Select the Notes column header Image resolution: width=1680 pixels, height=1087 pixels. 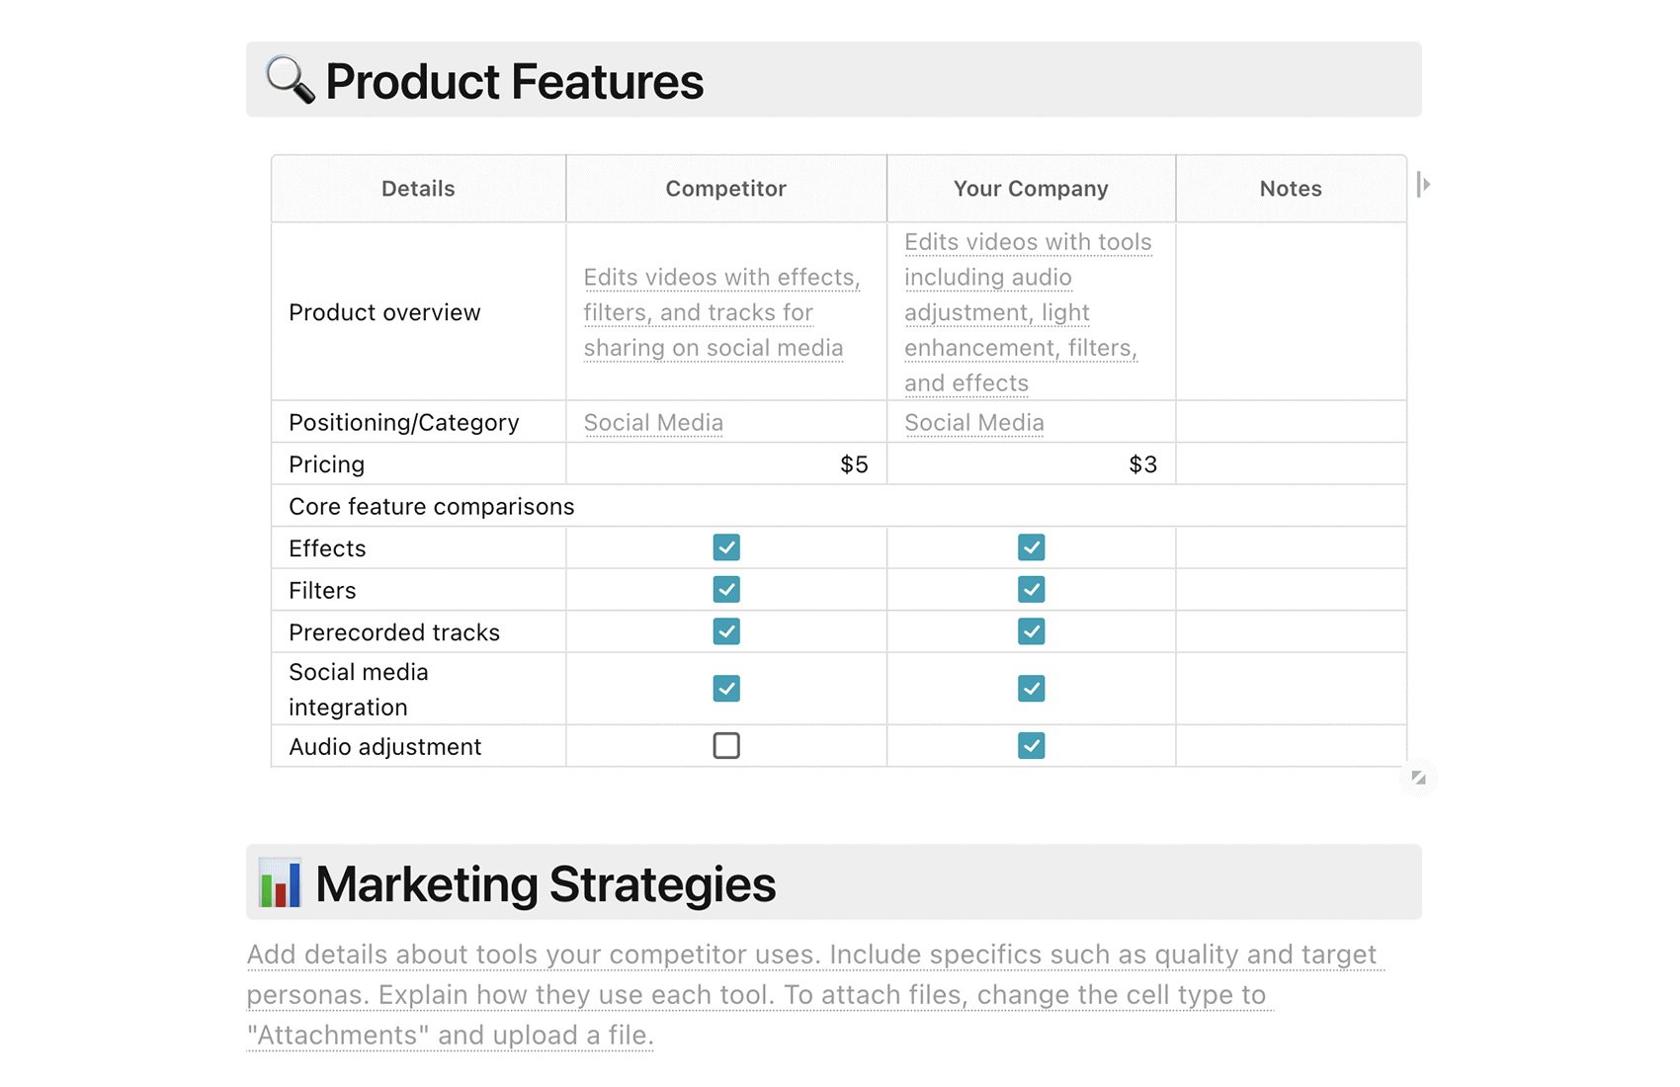click(1291, 189)
